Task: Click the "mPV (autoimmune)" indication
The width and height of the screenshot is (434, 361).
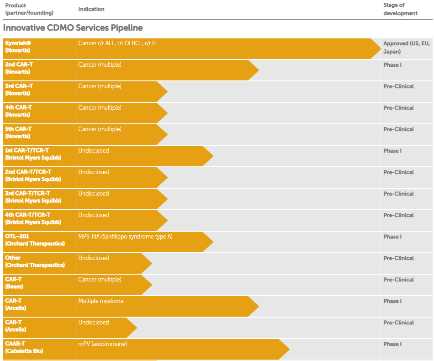Action: pos(103,344)
